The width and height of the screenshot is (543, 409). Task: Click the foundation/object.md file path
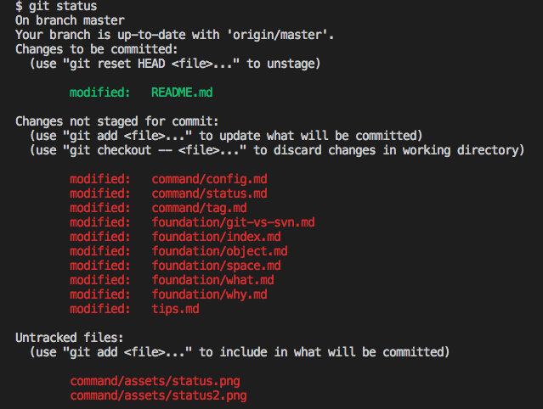[x=220, y=251]
